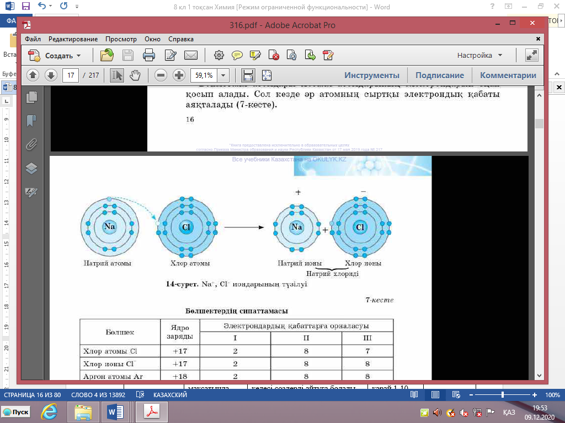The height and width of the screenshot is (423, 565).
Task: Open the Инструменты pane
Action: tap(372, 75)
